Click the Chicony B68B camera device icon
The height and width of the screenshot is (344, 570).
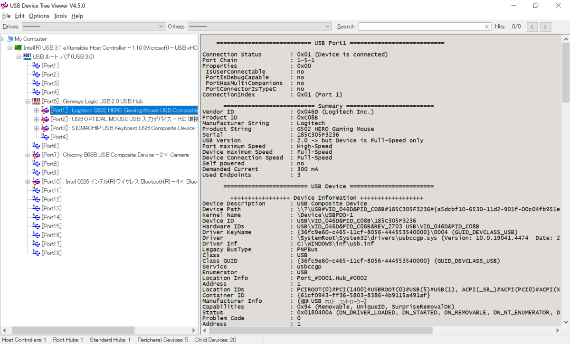coord(36,155)
